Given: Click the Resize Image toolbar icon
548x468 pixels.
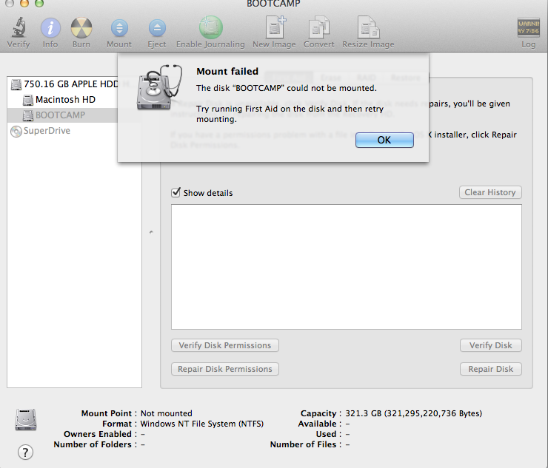Looking at the screenshot, I should coord(368,27).
